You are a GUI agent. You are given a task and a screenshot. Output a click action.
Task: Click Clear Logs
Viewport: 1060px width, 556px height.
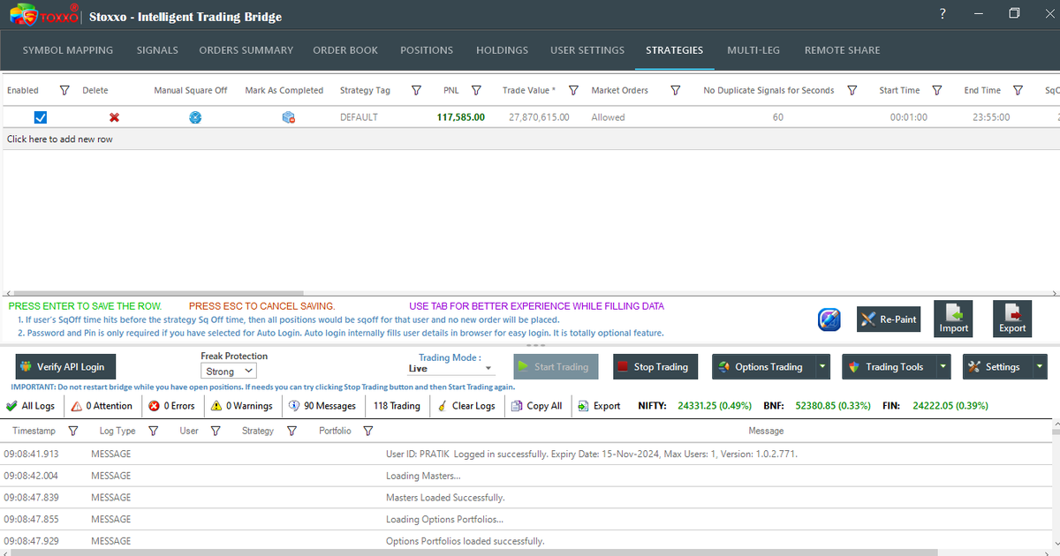466,406
